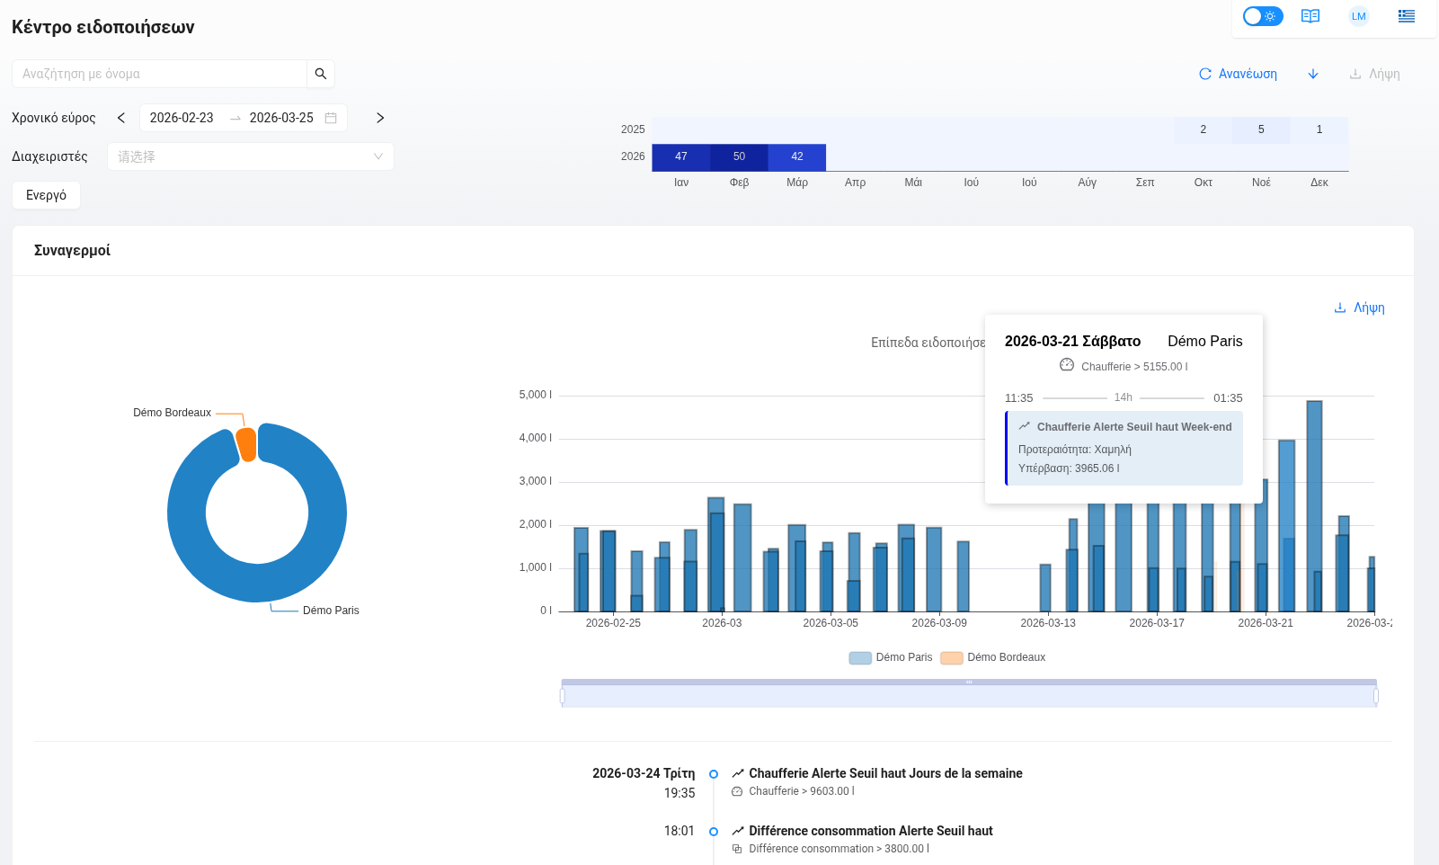Select the Φεβ 2026 heatmap cell with 50
This screenshot has width=1439, height=865.
coord(739,156)
